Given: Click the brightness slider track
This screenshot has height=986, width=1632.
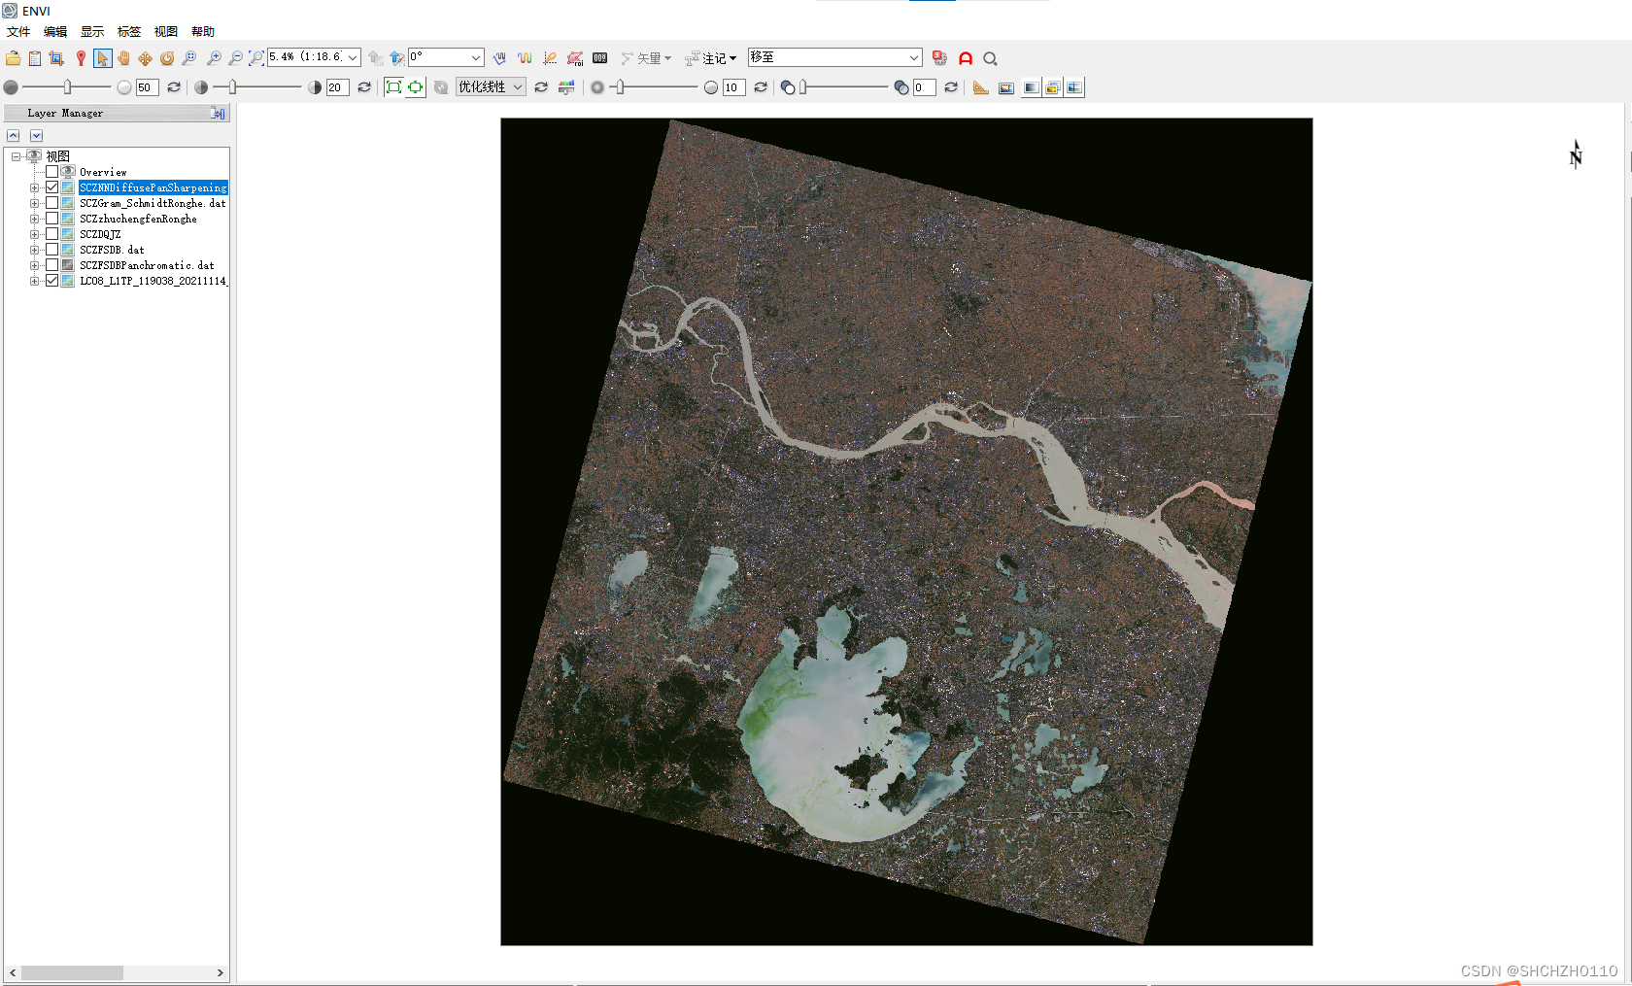Looking at the screenshot, I should (x=67, y=87).
